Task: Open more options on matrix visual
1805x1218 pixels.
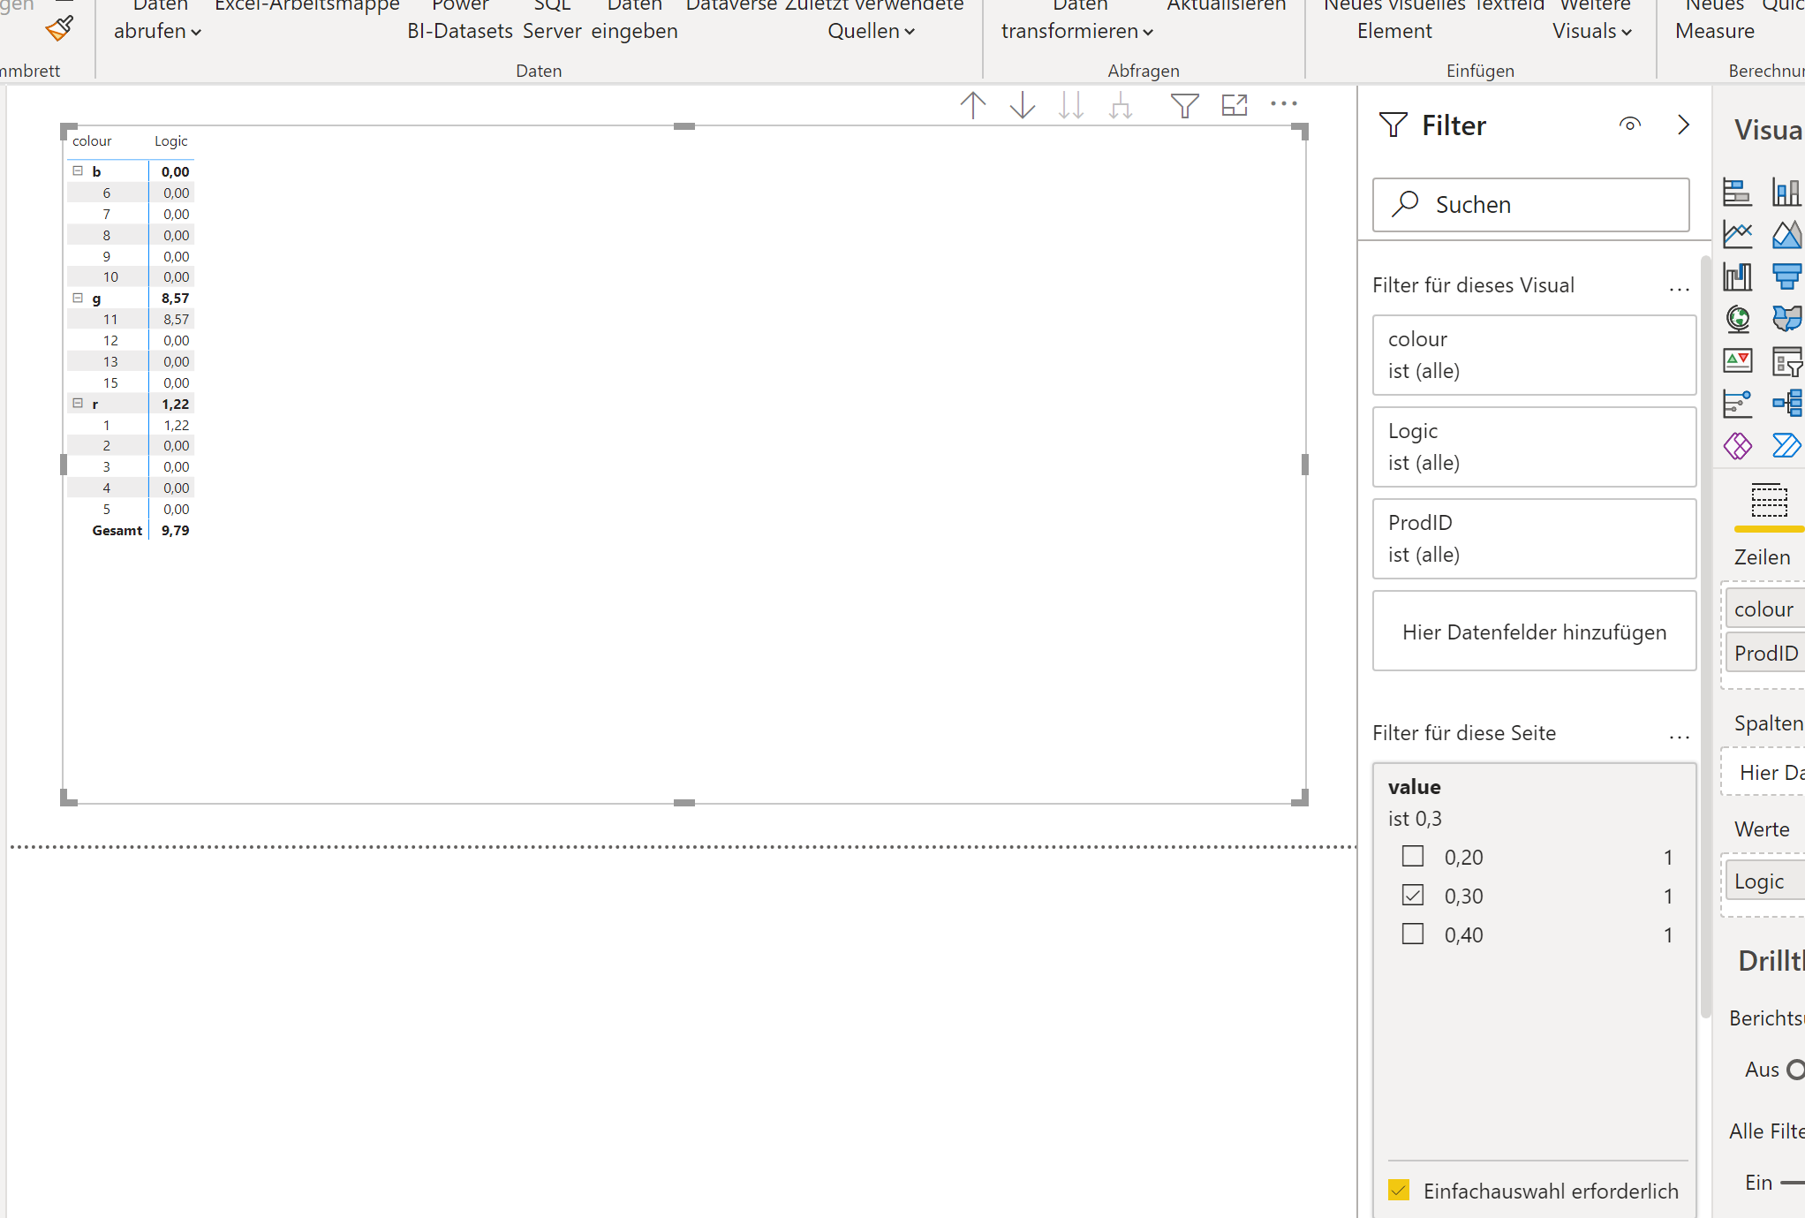Action: tap(1283, 103)
